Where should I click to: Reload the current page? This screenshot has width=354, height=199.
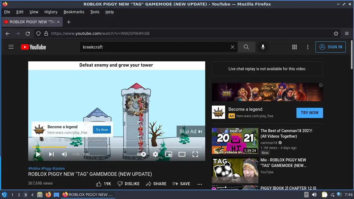(x=28, y=33)
